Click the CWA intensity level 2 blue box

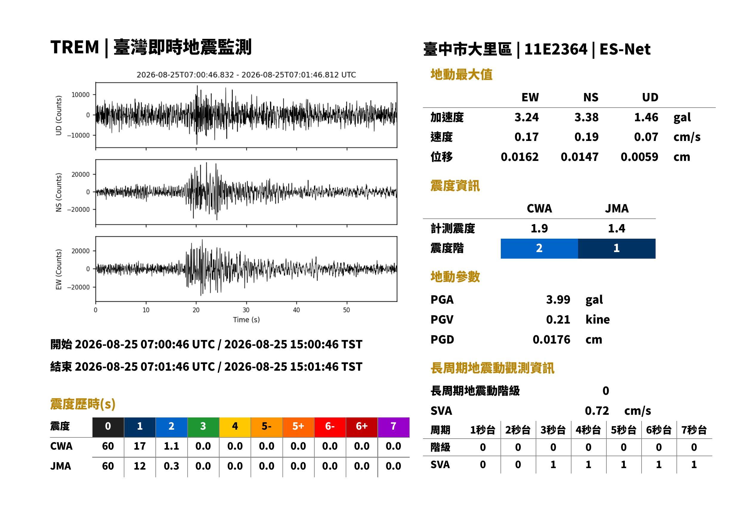point(539,249)
